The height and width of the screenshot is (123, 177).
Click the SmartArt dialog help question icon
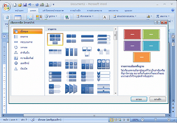tap(157, 23)
